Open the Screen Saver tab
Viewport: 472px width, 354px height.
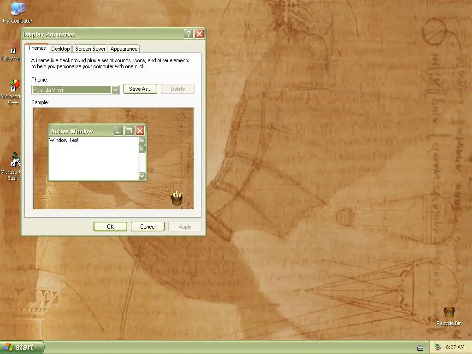tap(90, 49)
